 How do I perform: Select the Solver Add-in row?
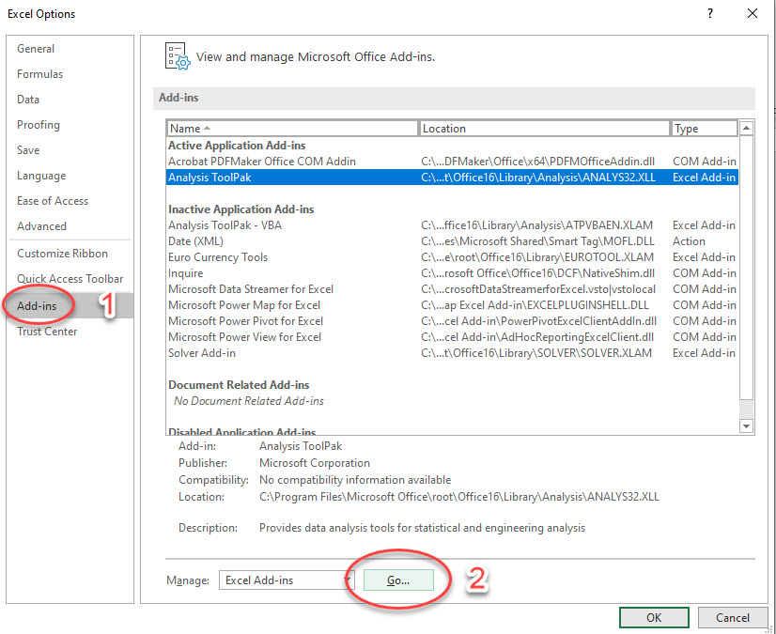click(452, 353)
